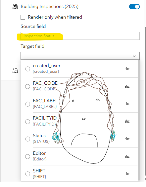Click abc type icon for Editor
This screenshot has height=187, width=146.
[127, 156]
